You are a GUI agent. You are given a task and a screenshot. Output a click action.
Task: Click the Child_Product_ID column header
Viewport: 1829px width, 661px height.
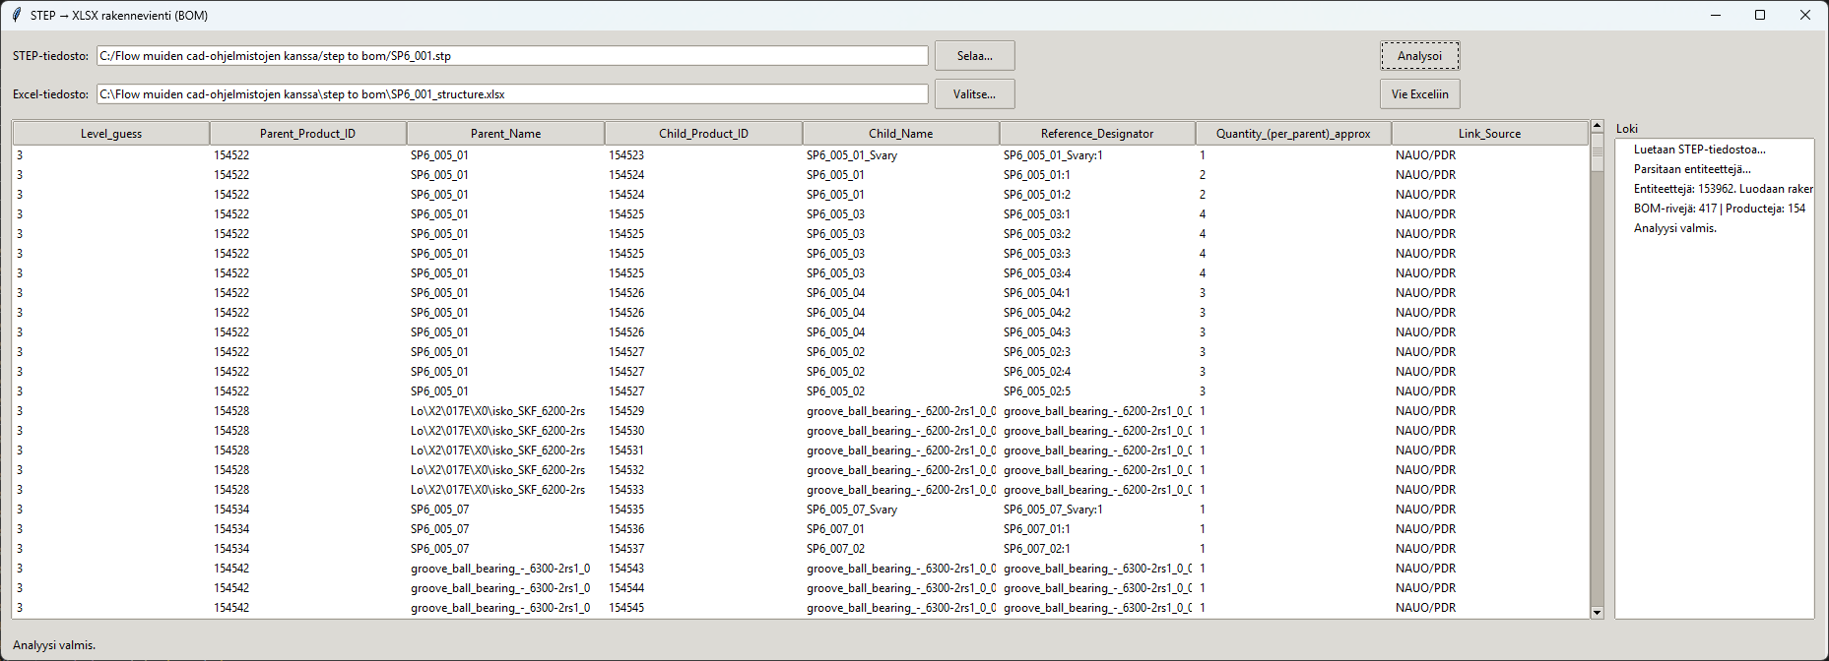click(703, 134)
